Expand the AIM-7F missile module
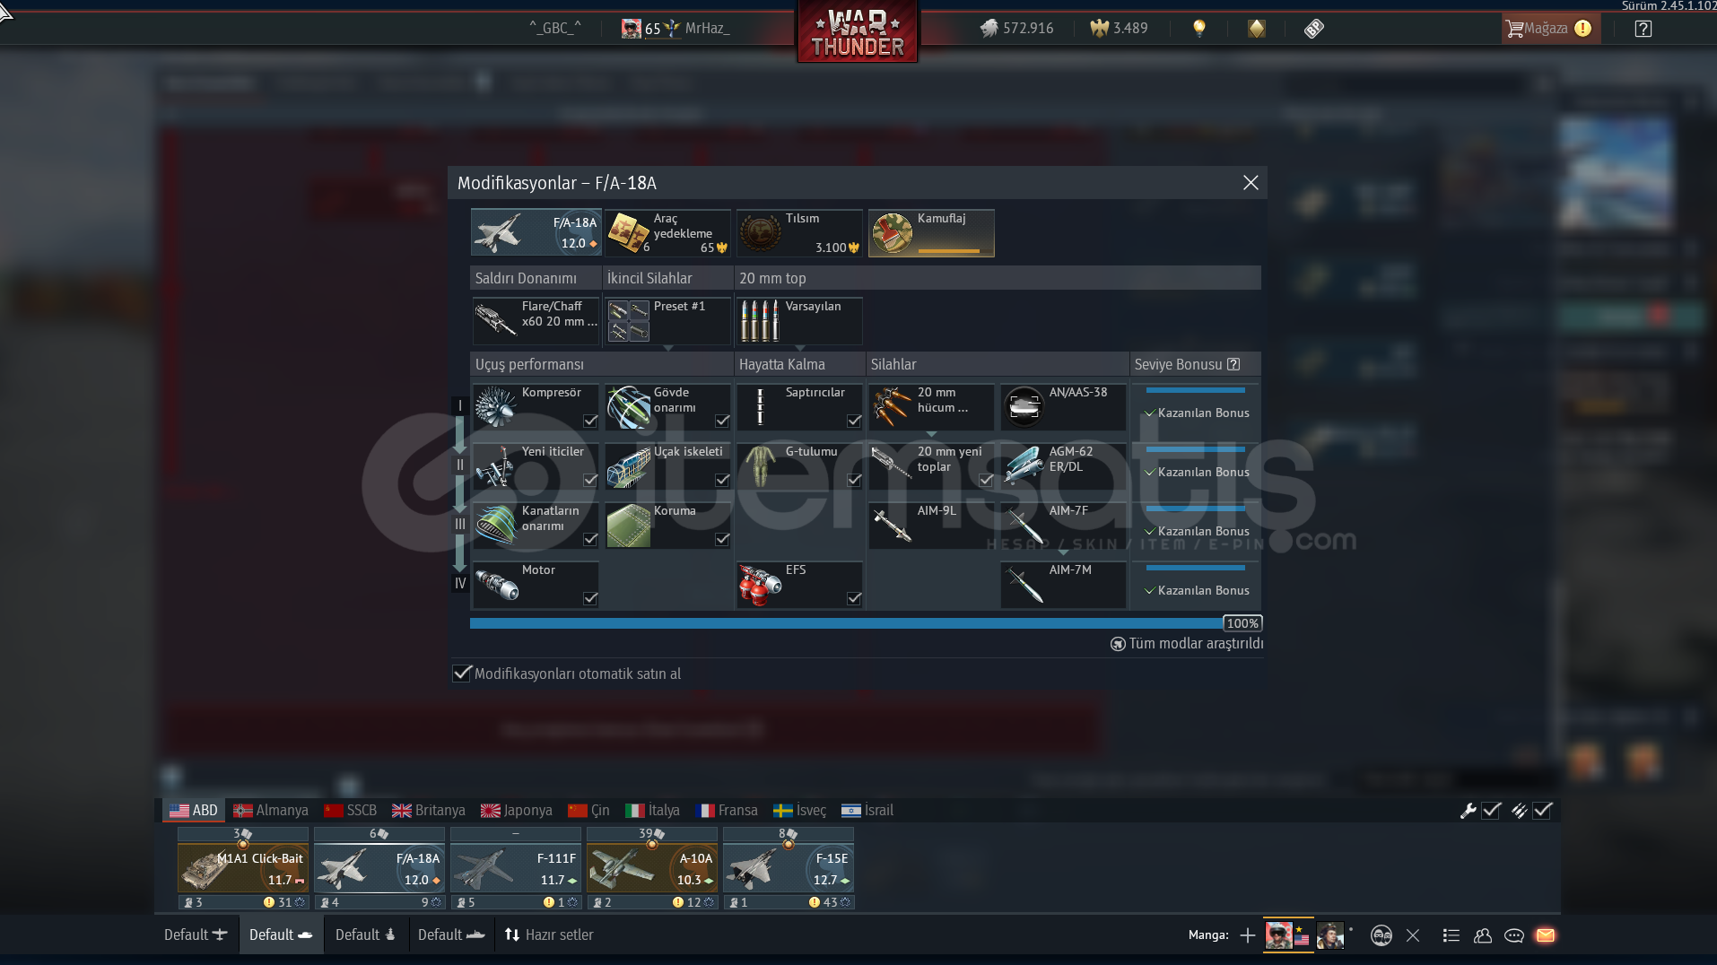Screen dimensions: 1717x965 pos(1063,525)
